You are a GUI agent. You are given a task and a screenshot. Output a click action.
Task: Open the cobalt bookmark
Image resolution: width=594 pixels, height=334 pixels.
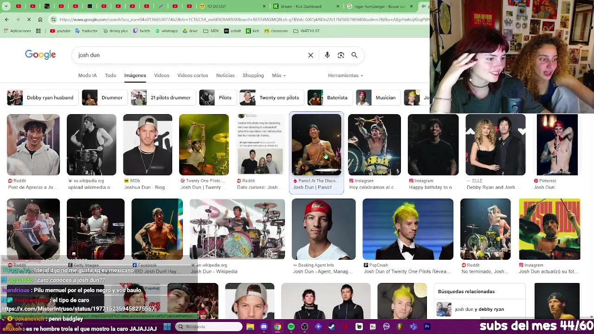pos(232,31)
